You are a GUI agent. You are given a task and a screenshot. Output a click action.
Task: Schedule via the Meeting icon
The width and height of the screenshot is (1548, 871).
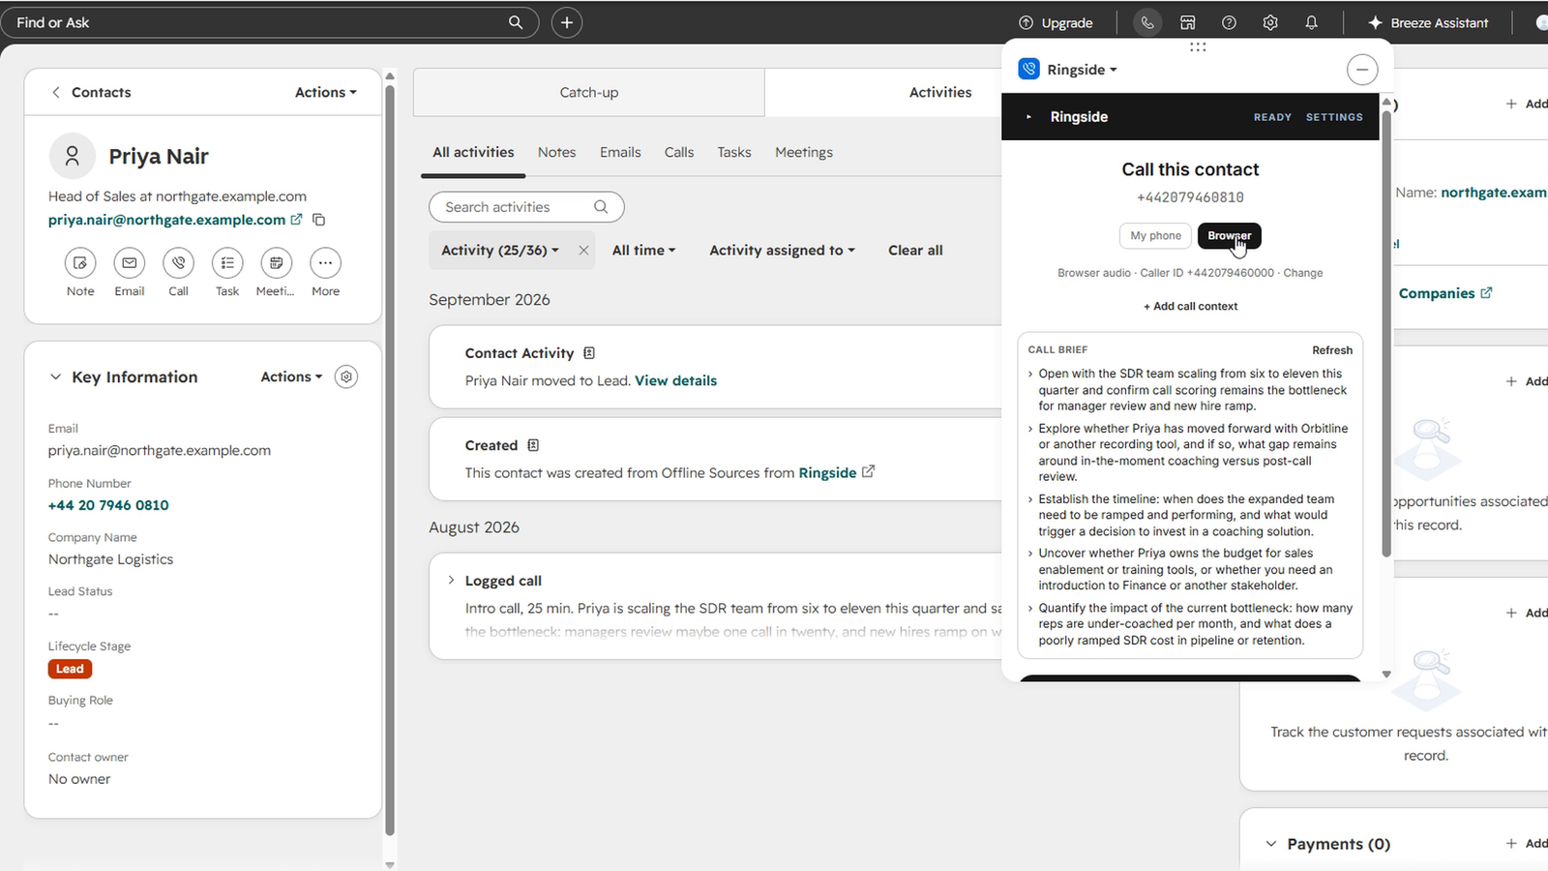coord(277,263)
